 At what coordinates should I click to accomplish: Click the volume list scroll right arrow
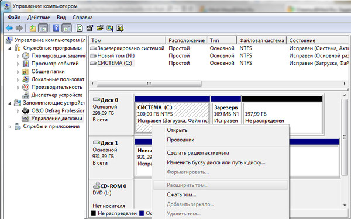[345, 84]
